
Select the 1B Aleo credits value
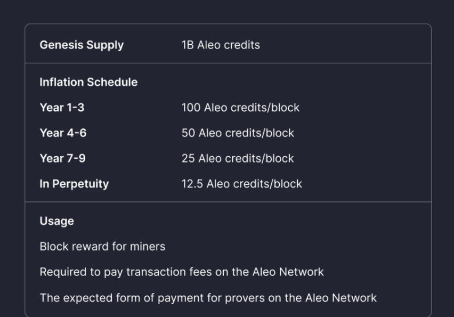[221, 45]
